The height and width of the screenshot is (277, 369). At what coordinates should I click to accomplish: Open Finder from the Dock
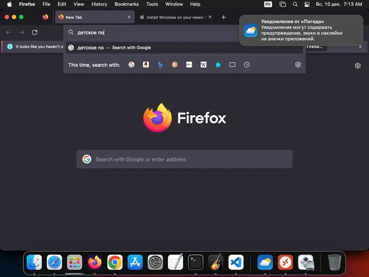point(34,262)
